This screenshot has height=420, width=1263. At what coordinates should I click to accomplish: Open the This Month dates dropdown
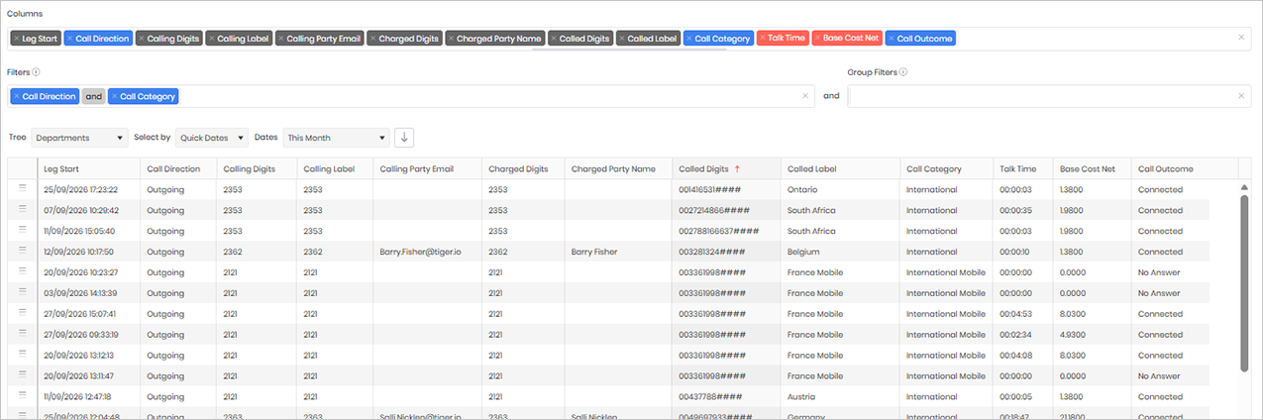pos(337,138)
